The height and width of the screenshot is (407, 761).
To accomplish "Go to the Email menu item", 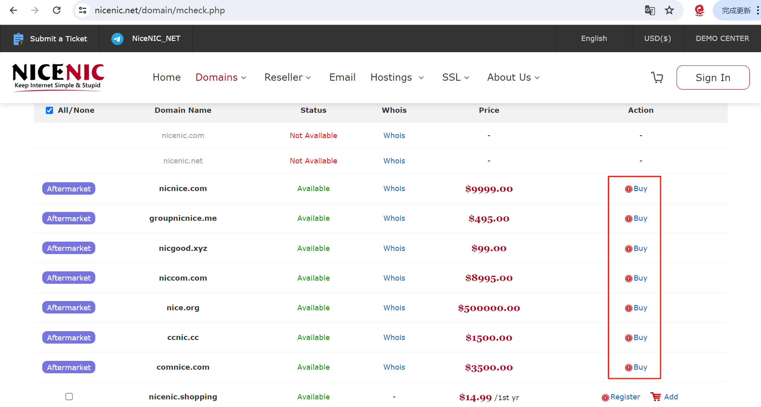I will 342,77.
